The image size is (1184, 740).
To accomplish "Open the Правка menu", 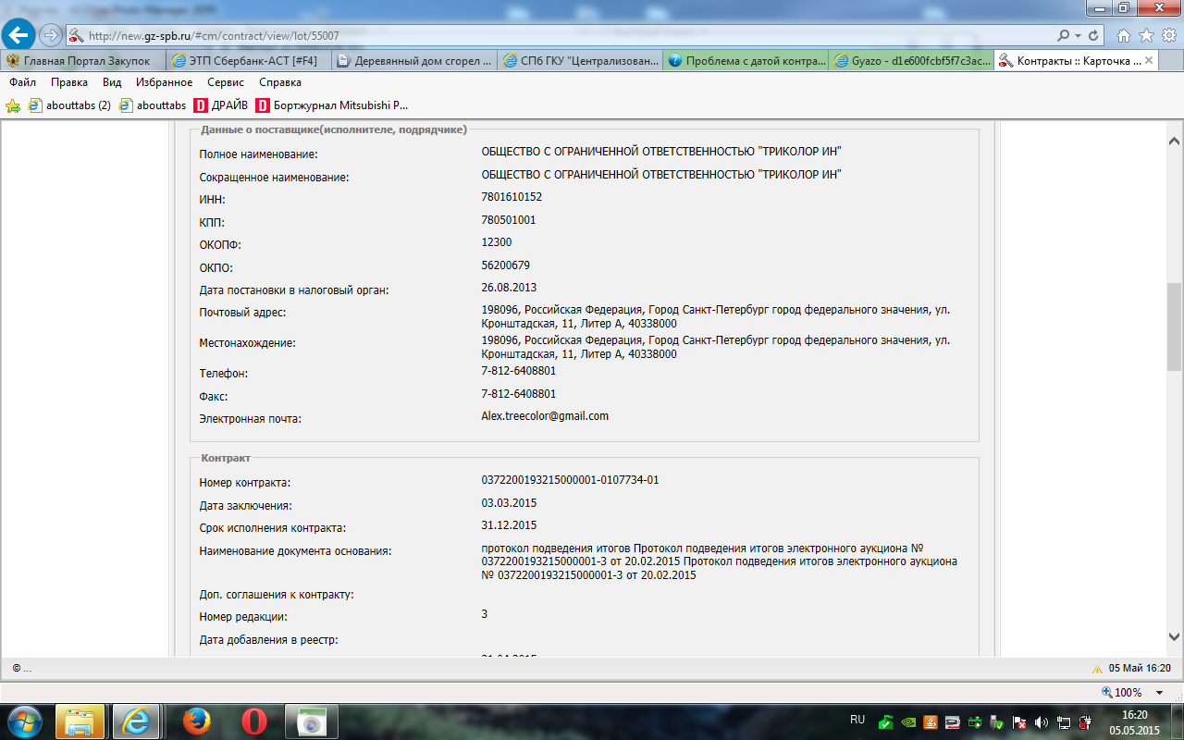I will (69, 82).
